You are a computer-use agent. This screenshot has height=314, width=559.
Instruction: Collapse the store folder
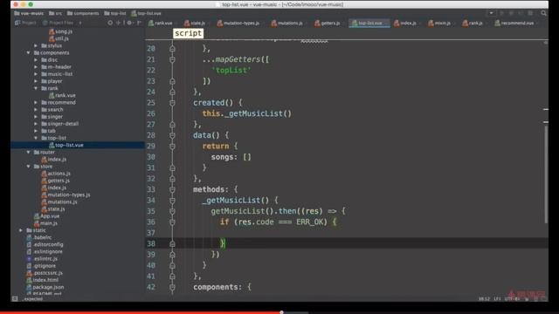(29, 167)
